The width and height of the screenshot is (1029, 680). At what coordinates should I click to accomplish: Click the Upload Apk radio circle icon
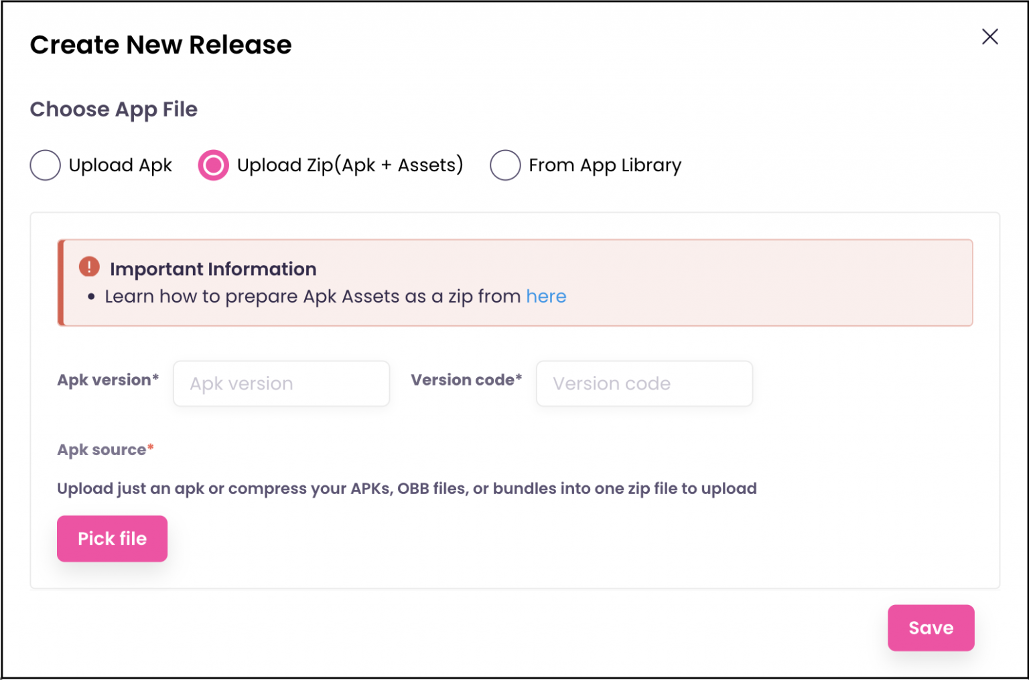pyautogui.click(x=45, y=165)
